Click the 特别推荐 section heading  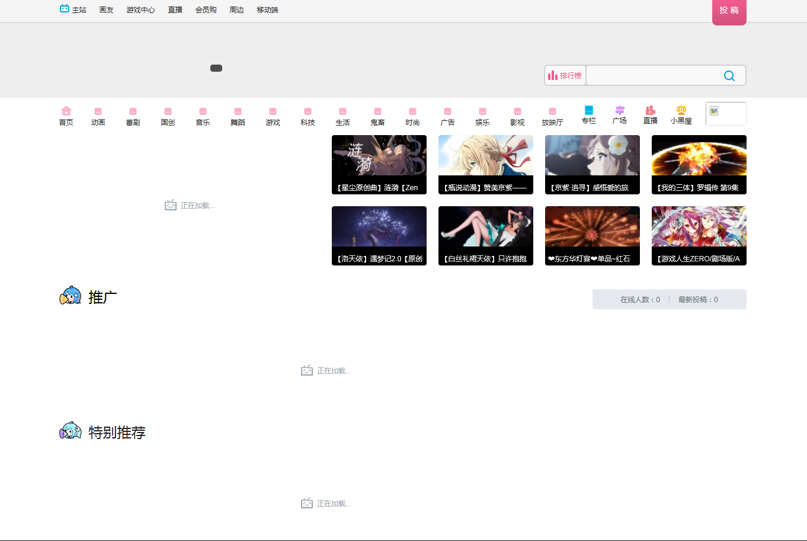(117, 433)
